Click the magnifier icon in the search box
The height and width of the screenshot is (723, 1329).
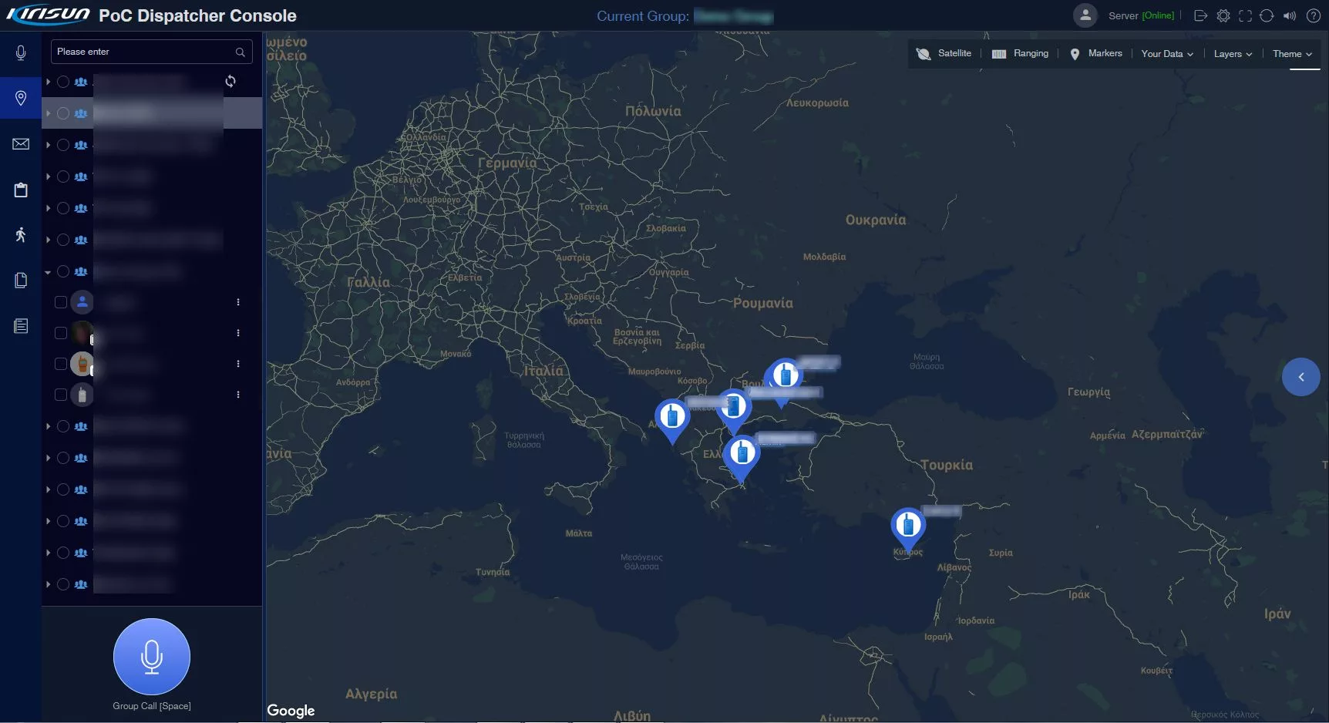(x=241, y=52)
